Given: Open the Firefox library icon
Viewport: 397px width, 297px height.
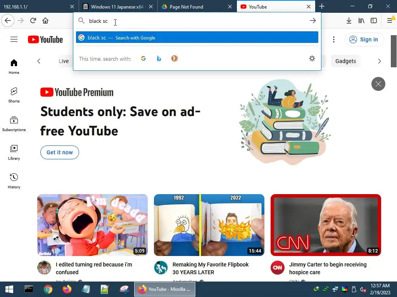Looking at the screenshot, I should coord(361,21).
